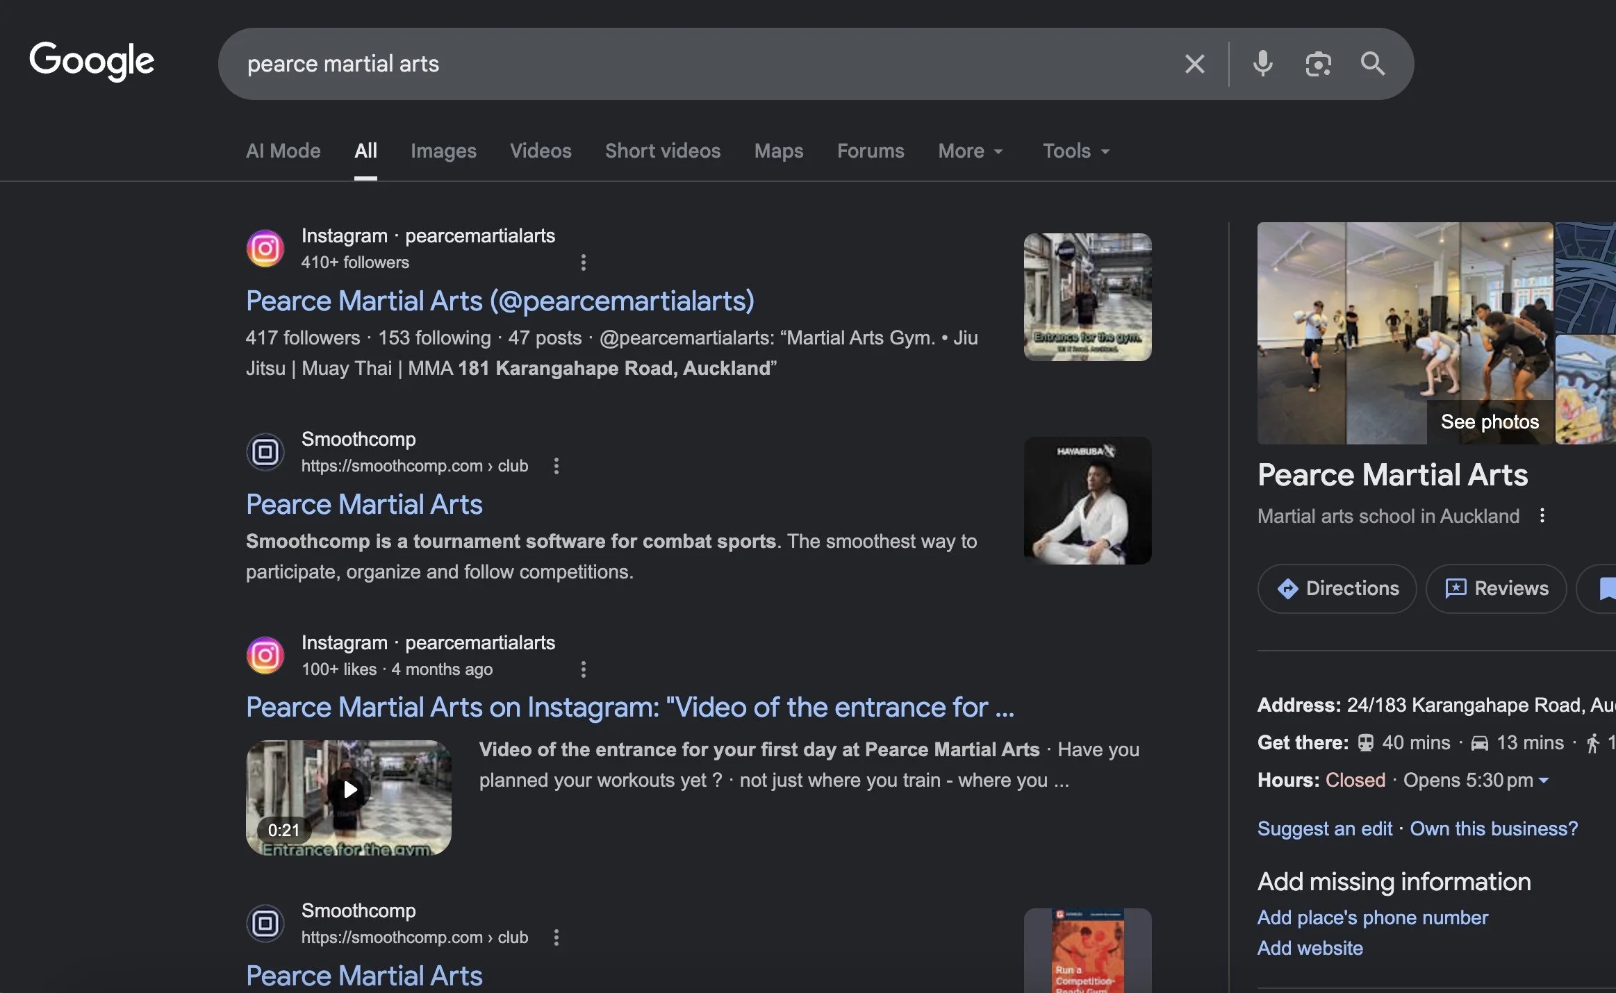Screen dimensions: 1616x993
Task: Click Own this business? link
Action: (x=1494, y=828)
